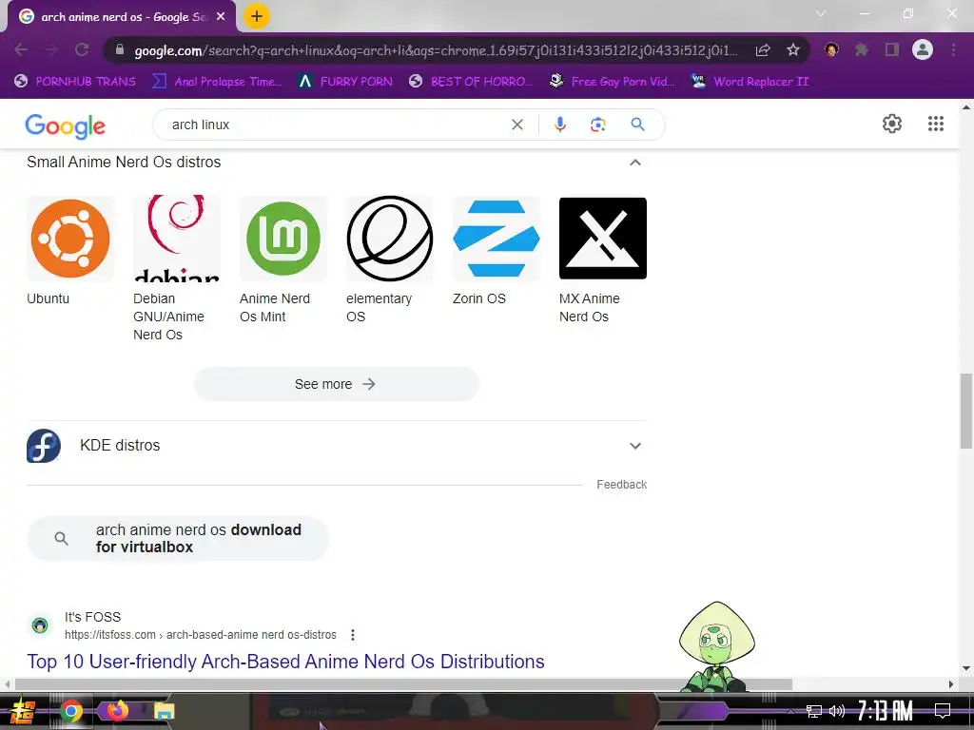Viewport: 974px width, 730px height.
Task: Bookmark this page with star icon
Action: pos(792,49)
